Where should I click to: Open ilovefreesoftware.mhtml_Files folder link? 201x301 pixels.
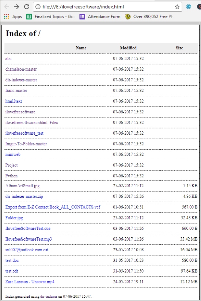pyautogui.click(x=32, y=123)
